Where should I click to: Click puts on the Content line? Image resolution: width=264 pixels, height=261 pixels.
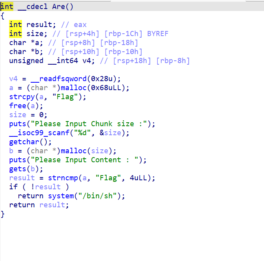point(18,160)
